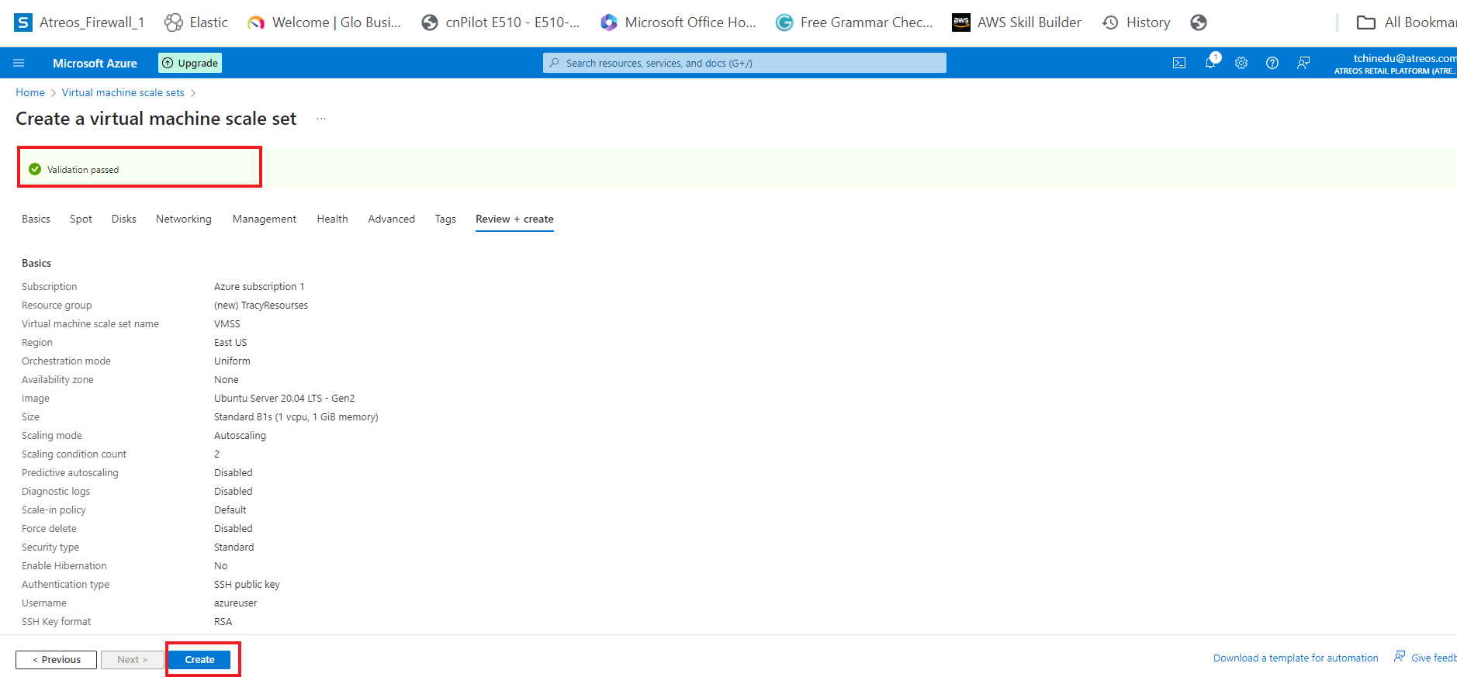Click the East US region value
The height and width of the screenshot is (677, 1457).
tap(230, 343)
